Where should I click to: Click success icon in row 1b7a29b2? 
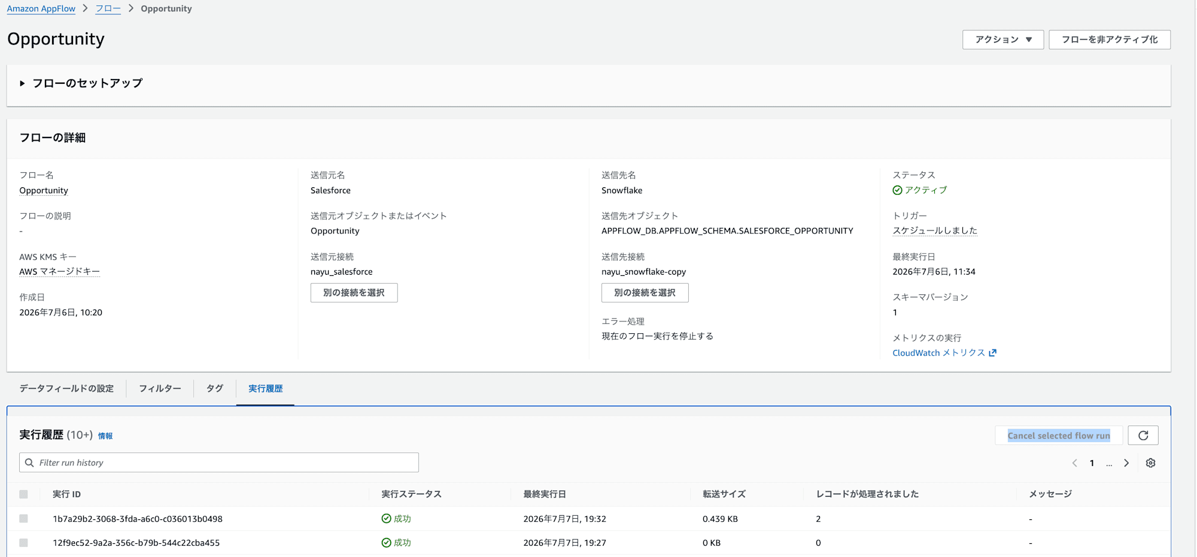pyautogui.click(x=386, y=519)
